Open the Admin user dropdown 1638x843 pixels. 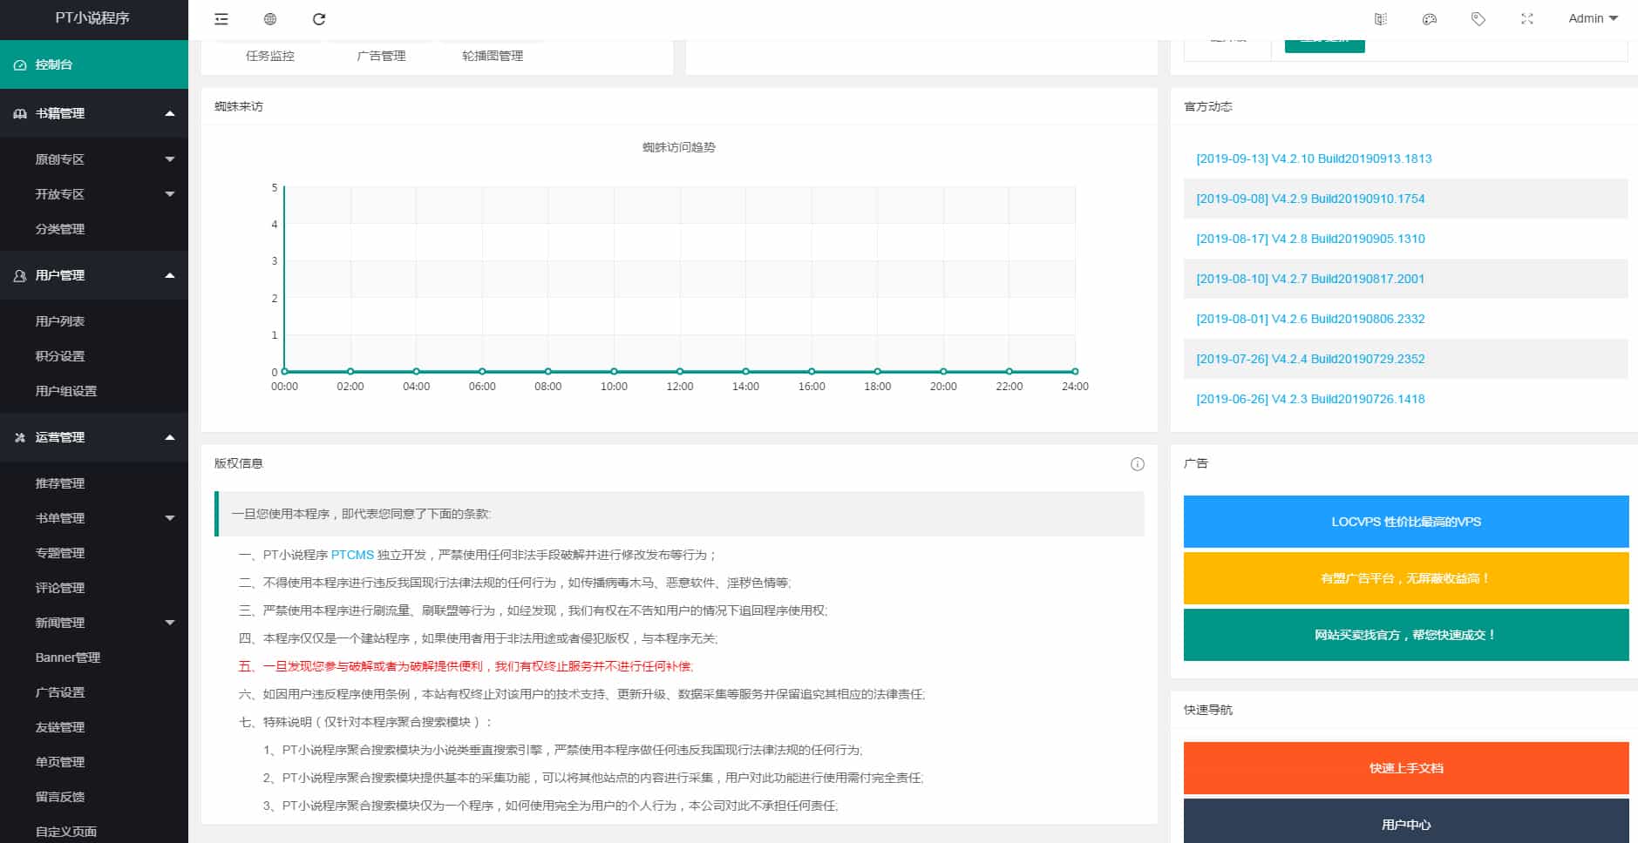click(1592, 18)
